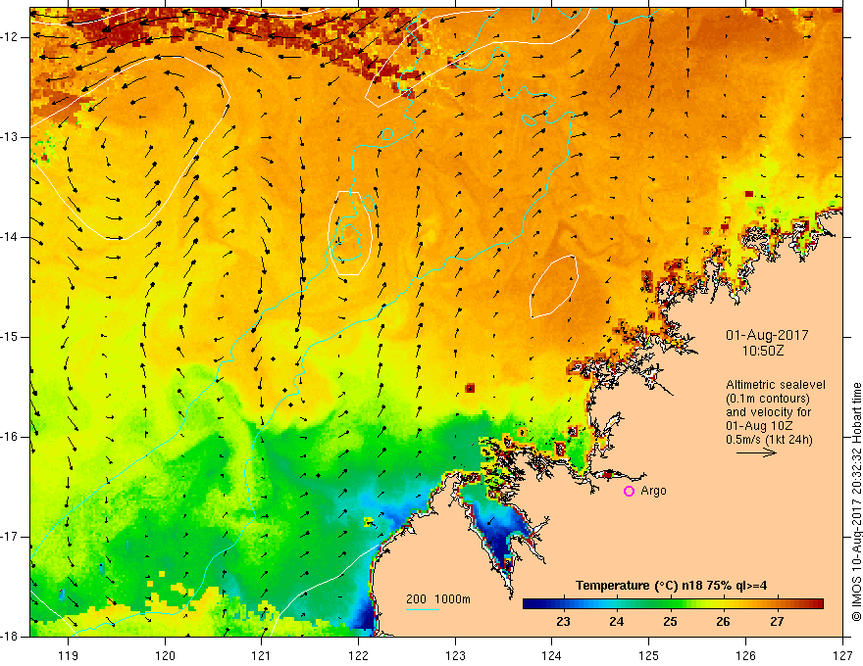
Task: Click the longitude label '127'
Action: coord(842,655)
